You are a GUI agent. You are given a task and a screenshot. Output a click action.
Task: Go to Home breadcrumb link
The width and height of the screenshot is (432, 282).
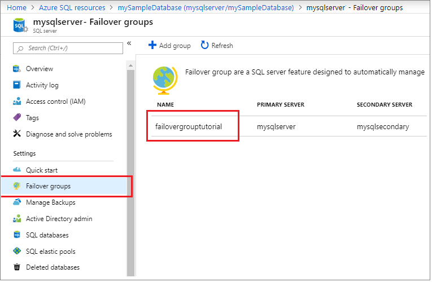[x=16, y=7]
